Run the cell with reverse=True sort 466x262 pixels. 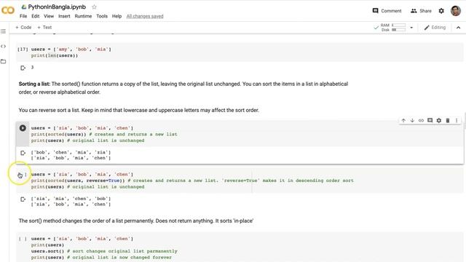click(22, 175)
